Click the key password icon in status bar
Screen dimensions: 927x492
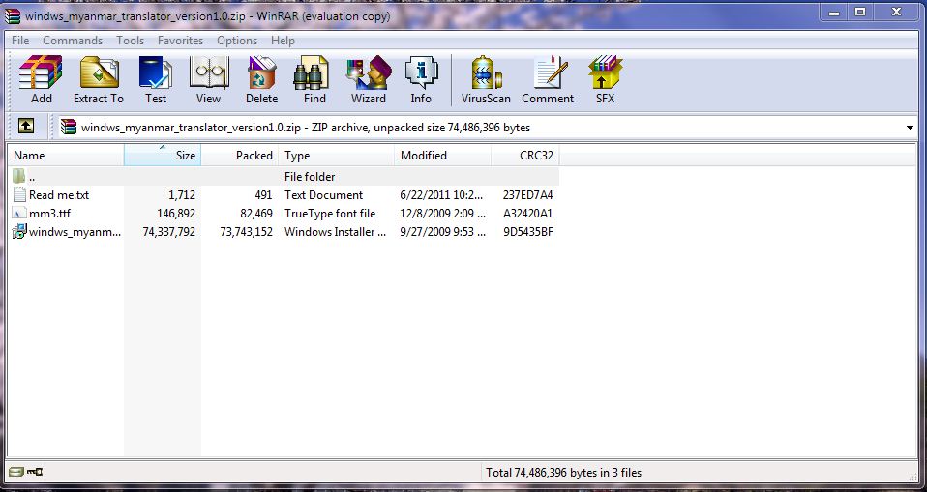click(x=35, y=472)
